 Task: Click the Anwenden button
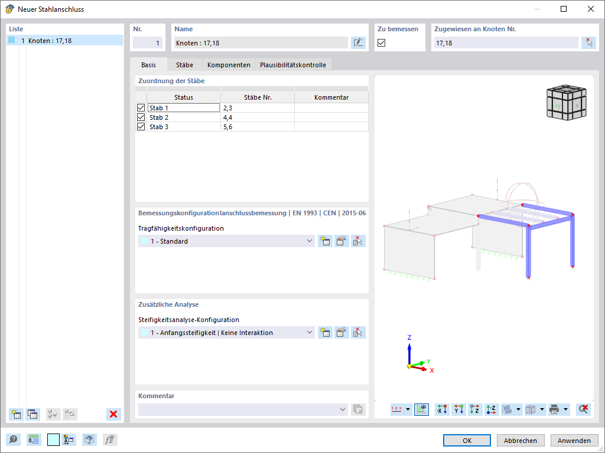click(574, 440)
